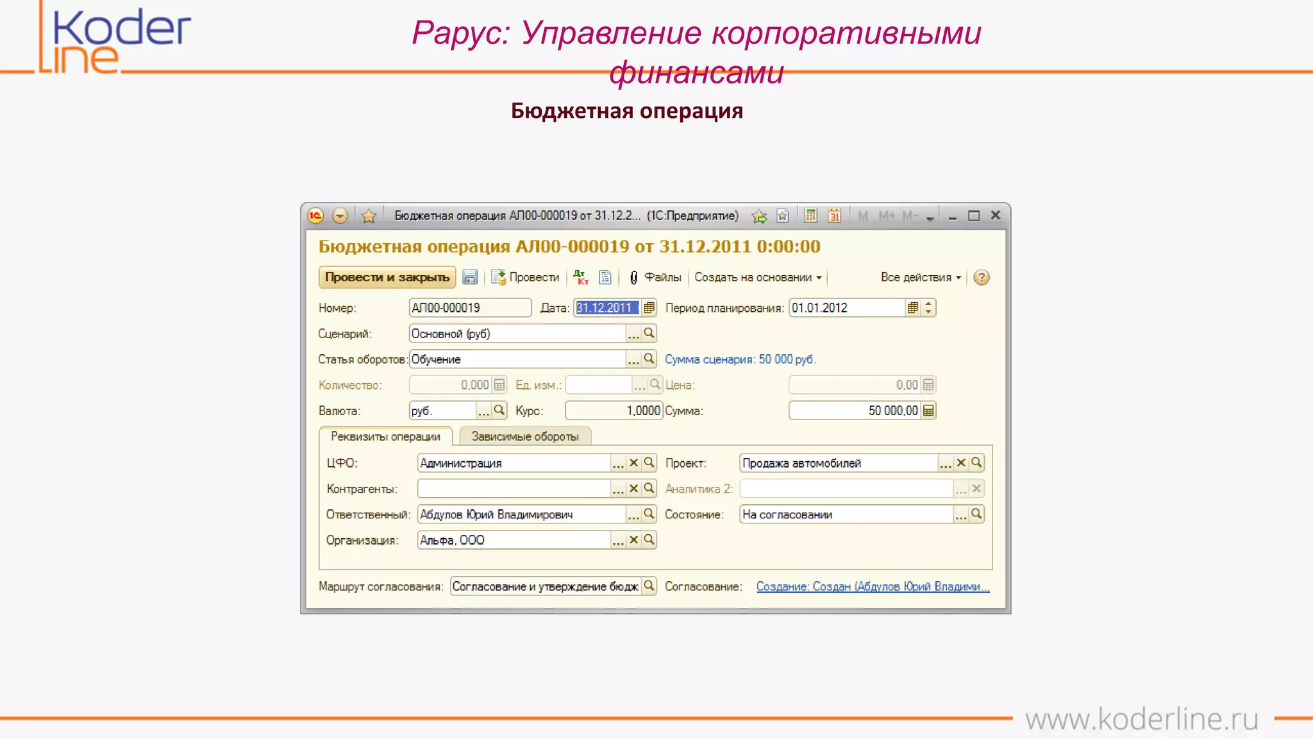This screenshot has width=1313, height=739.
Task: Open Файлы attachments button
Action: (655, 277)
